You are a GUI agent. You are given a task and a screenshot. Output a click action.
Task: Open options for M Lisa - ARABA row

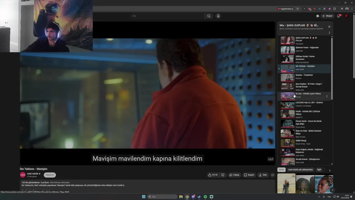(x=327, y=96)
